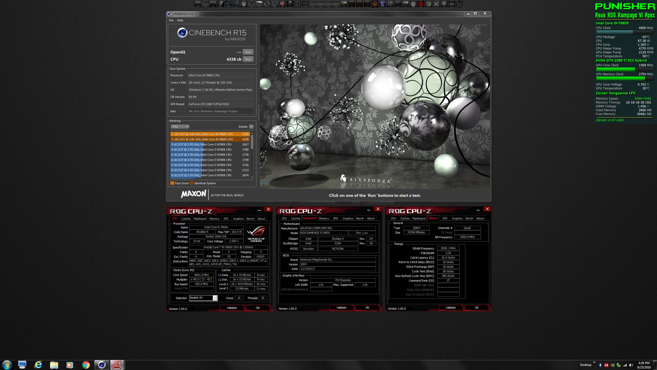Click the ROG CPU-Z taskbar icon
Screen dimensions: 657x370
(x=117, y=365)
